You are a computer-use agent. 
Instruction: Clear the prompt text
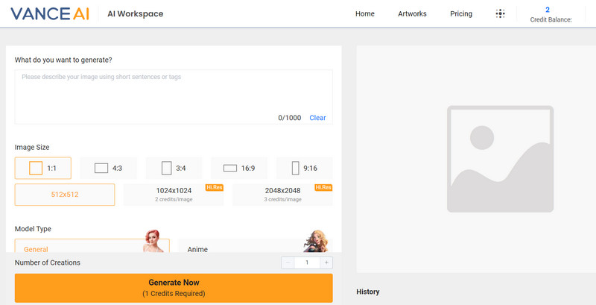pyautogui.click(x=317, y=118)
